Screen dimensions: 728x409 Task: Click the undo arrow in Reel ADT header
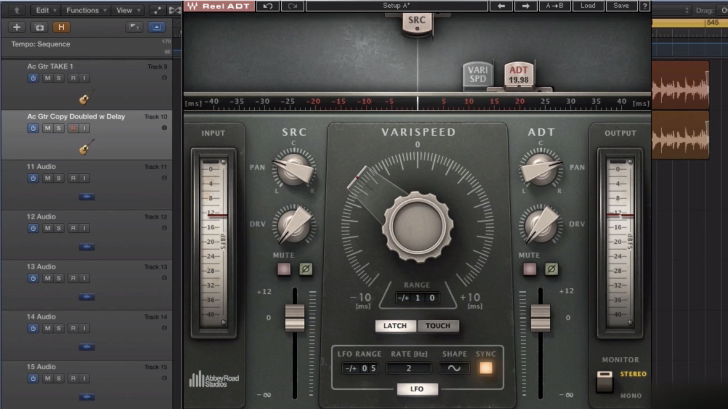pos(267,6)
